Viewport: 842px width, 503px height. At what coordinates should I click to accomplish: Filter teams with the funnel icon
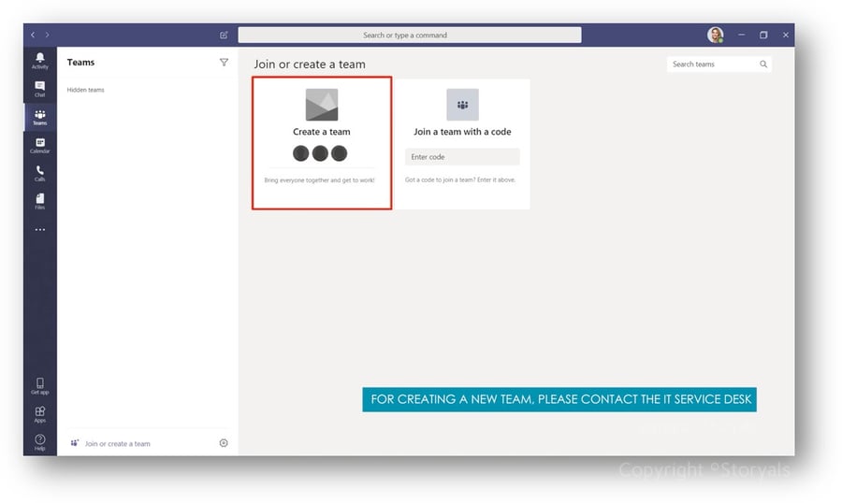224,63
